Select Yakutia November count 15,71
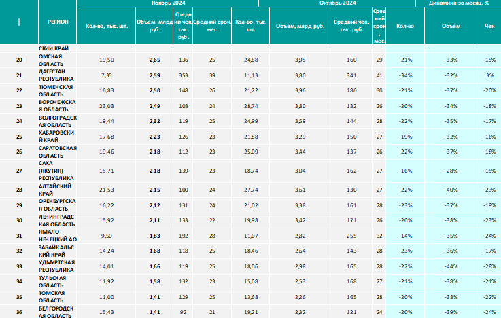Viewport: 501px width, 318px height. click(107, 171)
